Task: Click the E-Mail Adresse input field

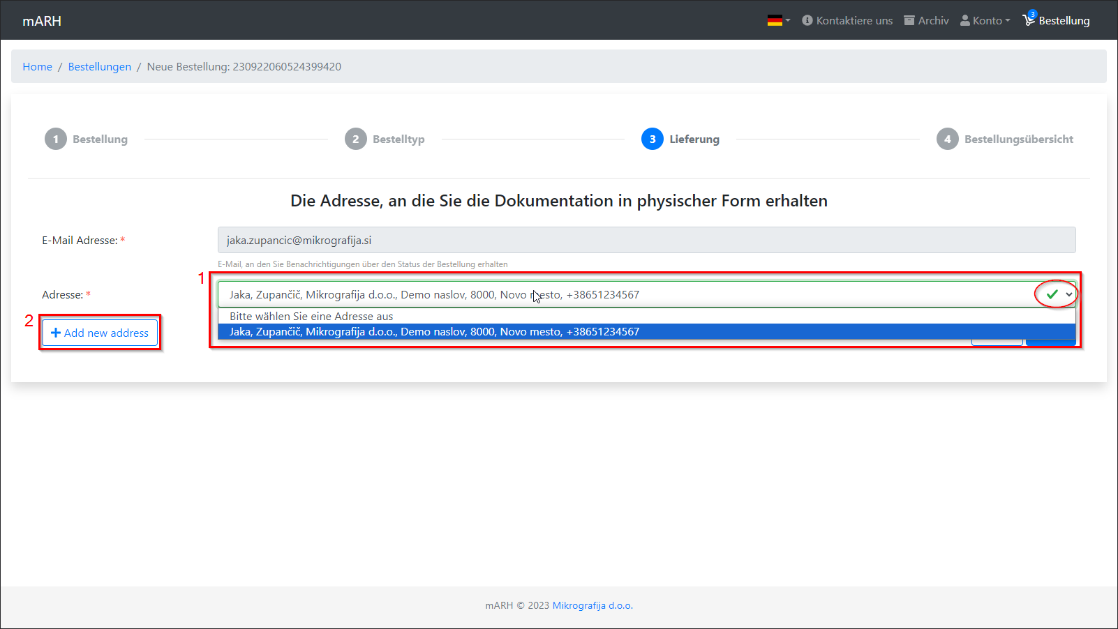Action: pyautogui.click(x=646, y=240)
